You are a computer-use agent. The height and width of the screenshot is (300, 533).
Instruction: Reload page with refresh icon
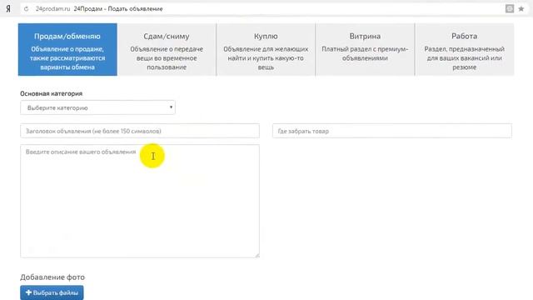tap(26, 9)
